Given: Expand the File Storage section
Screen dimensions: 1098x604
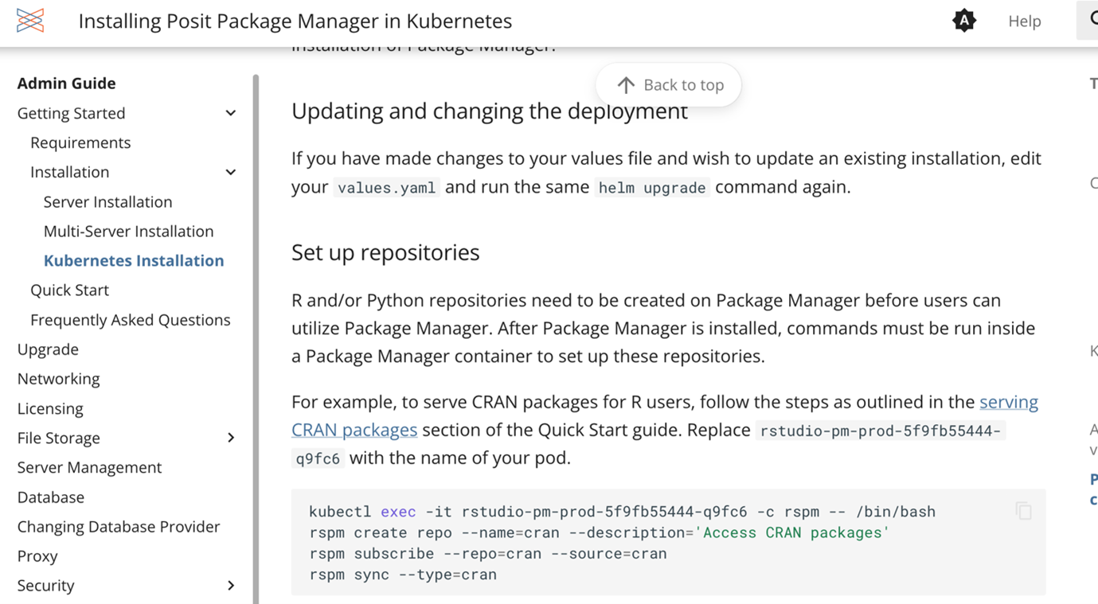Looking at the screenshot, I should [x=230, y=437].
